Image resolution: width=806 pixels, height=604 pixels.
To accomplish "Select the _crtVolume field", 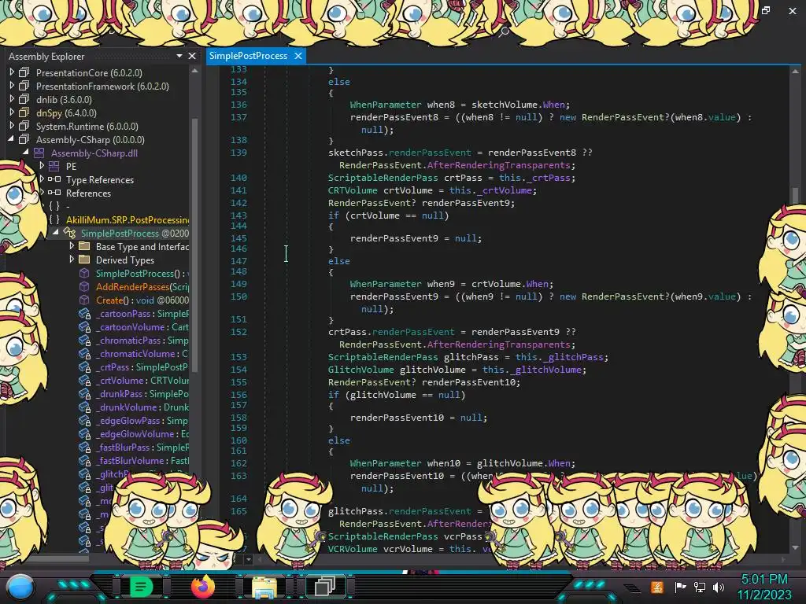I will tap(142, 380).
